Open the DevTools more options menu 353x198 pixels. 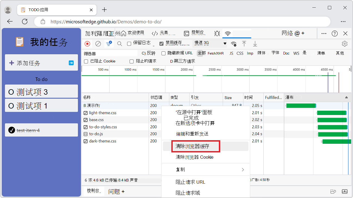(x=324, y=33)
